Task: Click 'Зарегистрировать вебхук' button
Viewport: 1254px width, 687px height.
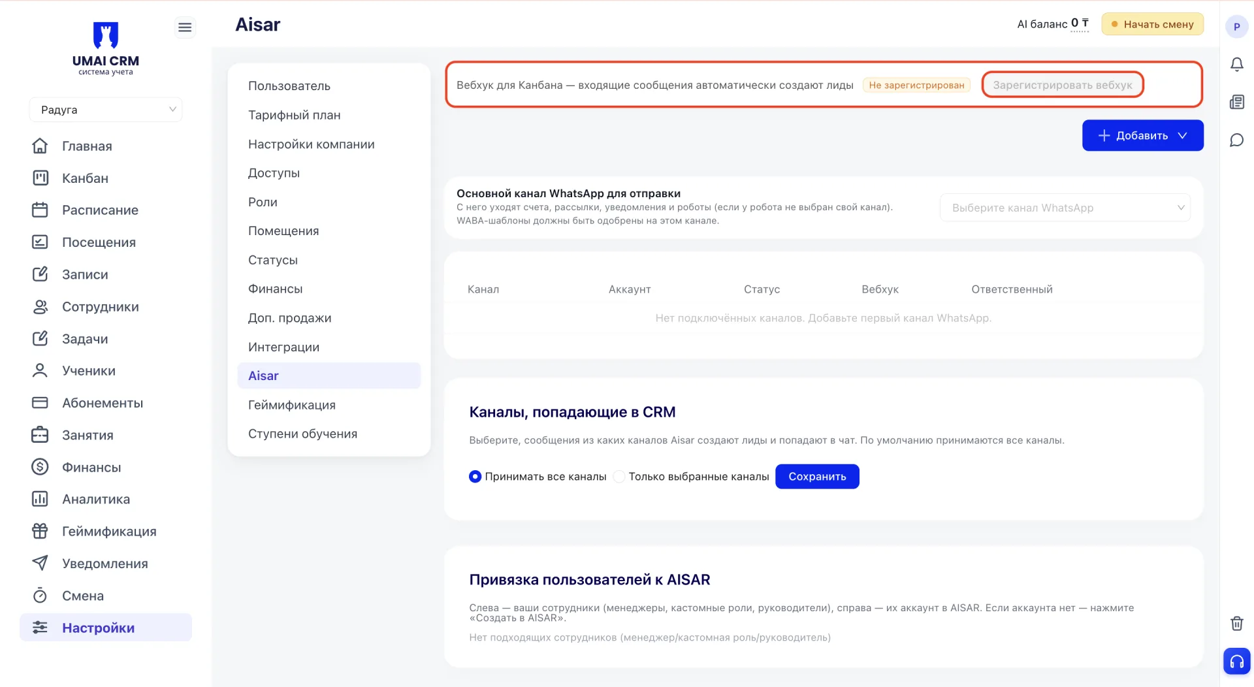Action: pyautogui.click(x=1063, y=85)
